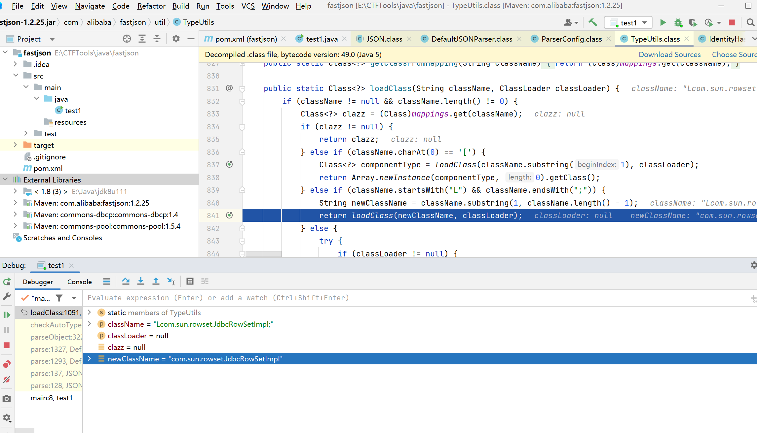Open Debug panel options gear
The image size is (757, 433).
753,265
